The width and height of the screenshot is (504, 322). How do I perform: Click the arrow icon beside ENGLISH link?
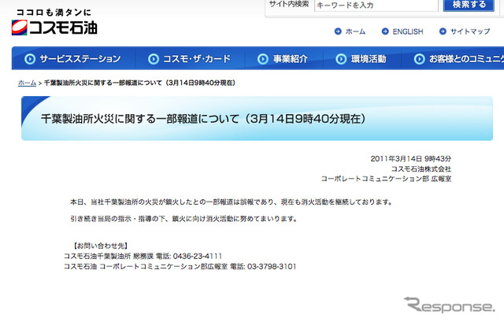pyautogui.click(x=385, y=31)
